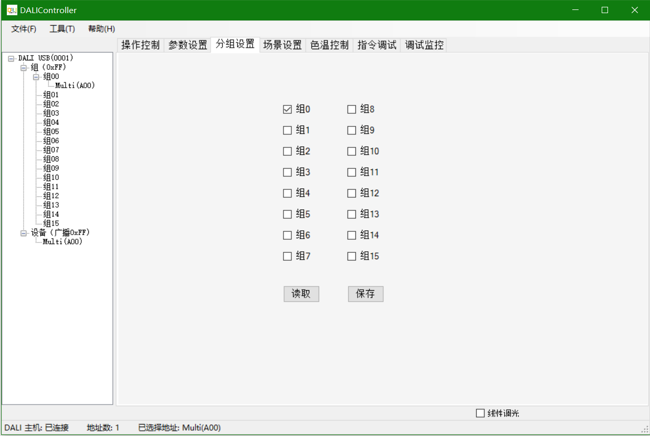Open the 文件(F) menu
650x436 pixels.
tap(24, 29)
